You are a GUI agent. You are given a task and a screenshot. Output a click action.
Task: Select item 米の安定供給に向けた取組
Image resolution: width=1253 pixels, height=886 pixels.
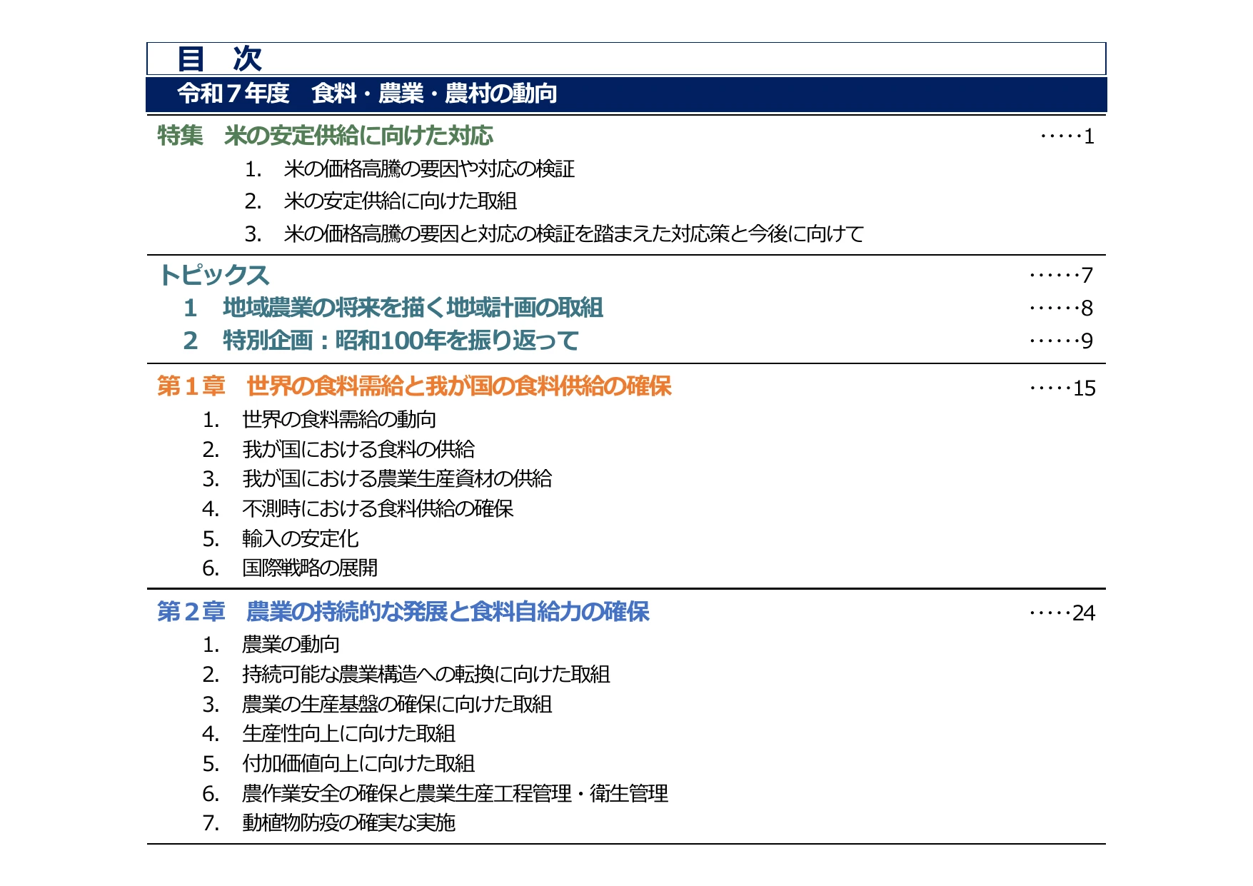pos(400,201)
